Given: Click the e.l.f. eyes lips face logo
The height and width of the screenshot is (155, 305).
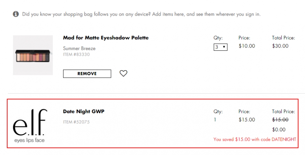Looking at the screenshot, I should [29, 126].
